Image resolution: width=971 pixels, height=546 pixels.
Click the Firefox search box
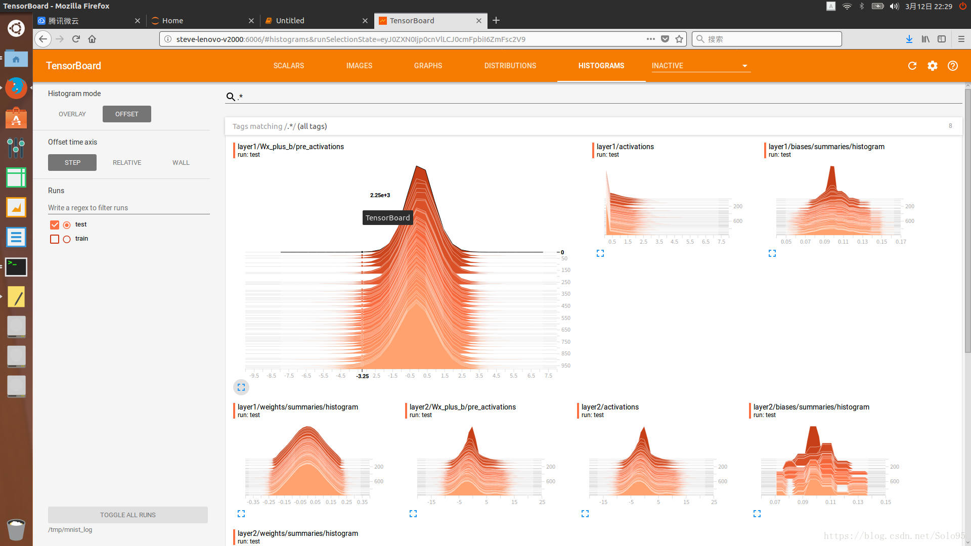click(767, 39)
